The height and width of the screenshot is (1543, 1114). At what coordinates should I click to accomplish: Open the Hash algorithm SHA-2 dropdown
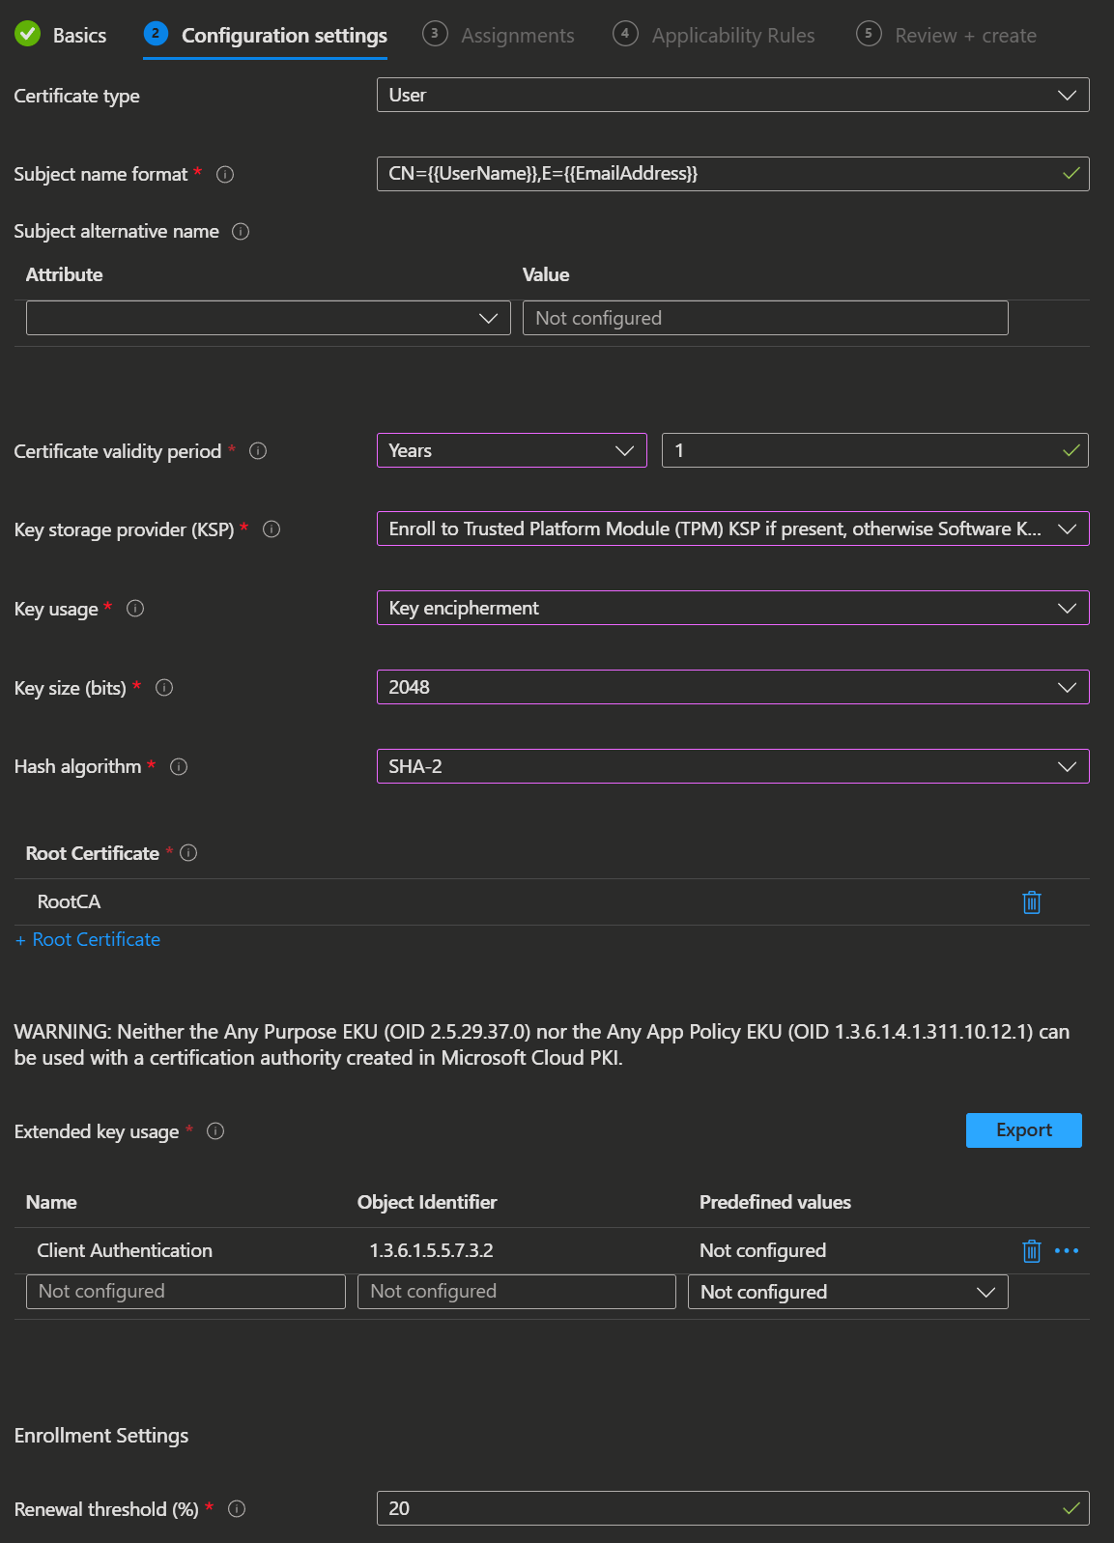733,766
